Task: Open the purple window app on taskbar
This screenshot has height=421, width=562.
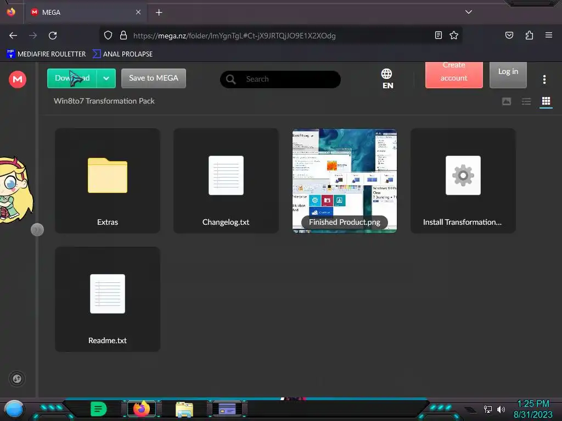Action: [227, 409]
